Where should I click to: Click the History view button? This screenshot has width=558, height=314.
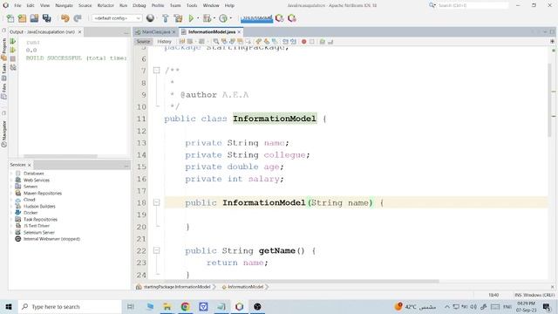coord(164,42)
